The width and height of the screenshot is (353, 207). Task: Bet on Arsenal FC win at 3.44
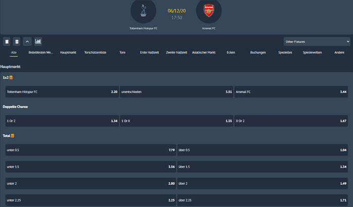pos(291,92)
